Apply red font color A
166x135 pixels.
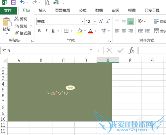click(90, 31)
